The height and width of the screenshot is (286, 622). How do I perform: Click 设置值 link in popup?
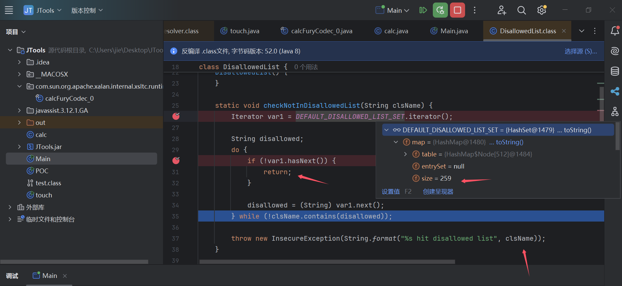pos(390,192)
